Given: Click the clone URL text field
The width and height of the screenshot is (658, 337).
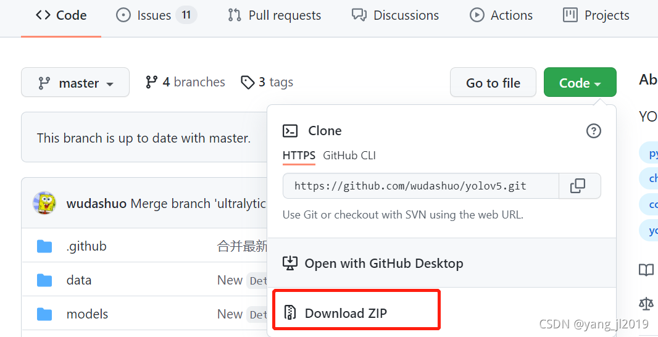Looking at the screenshot, I should (421, 186).
